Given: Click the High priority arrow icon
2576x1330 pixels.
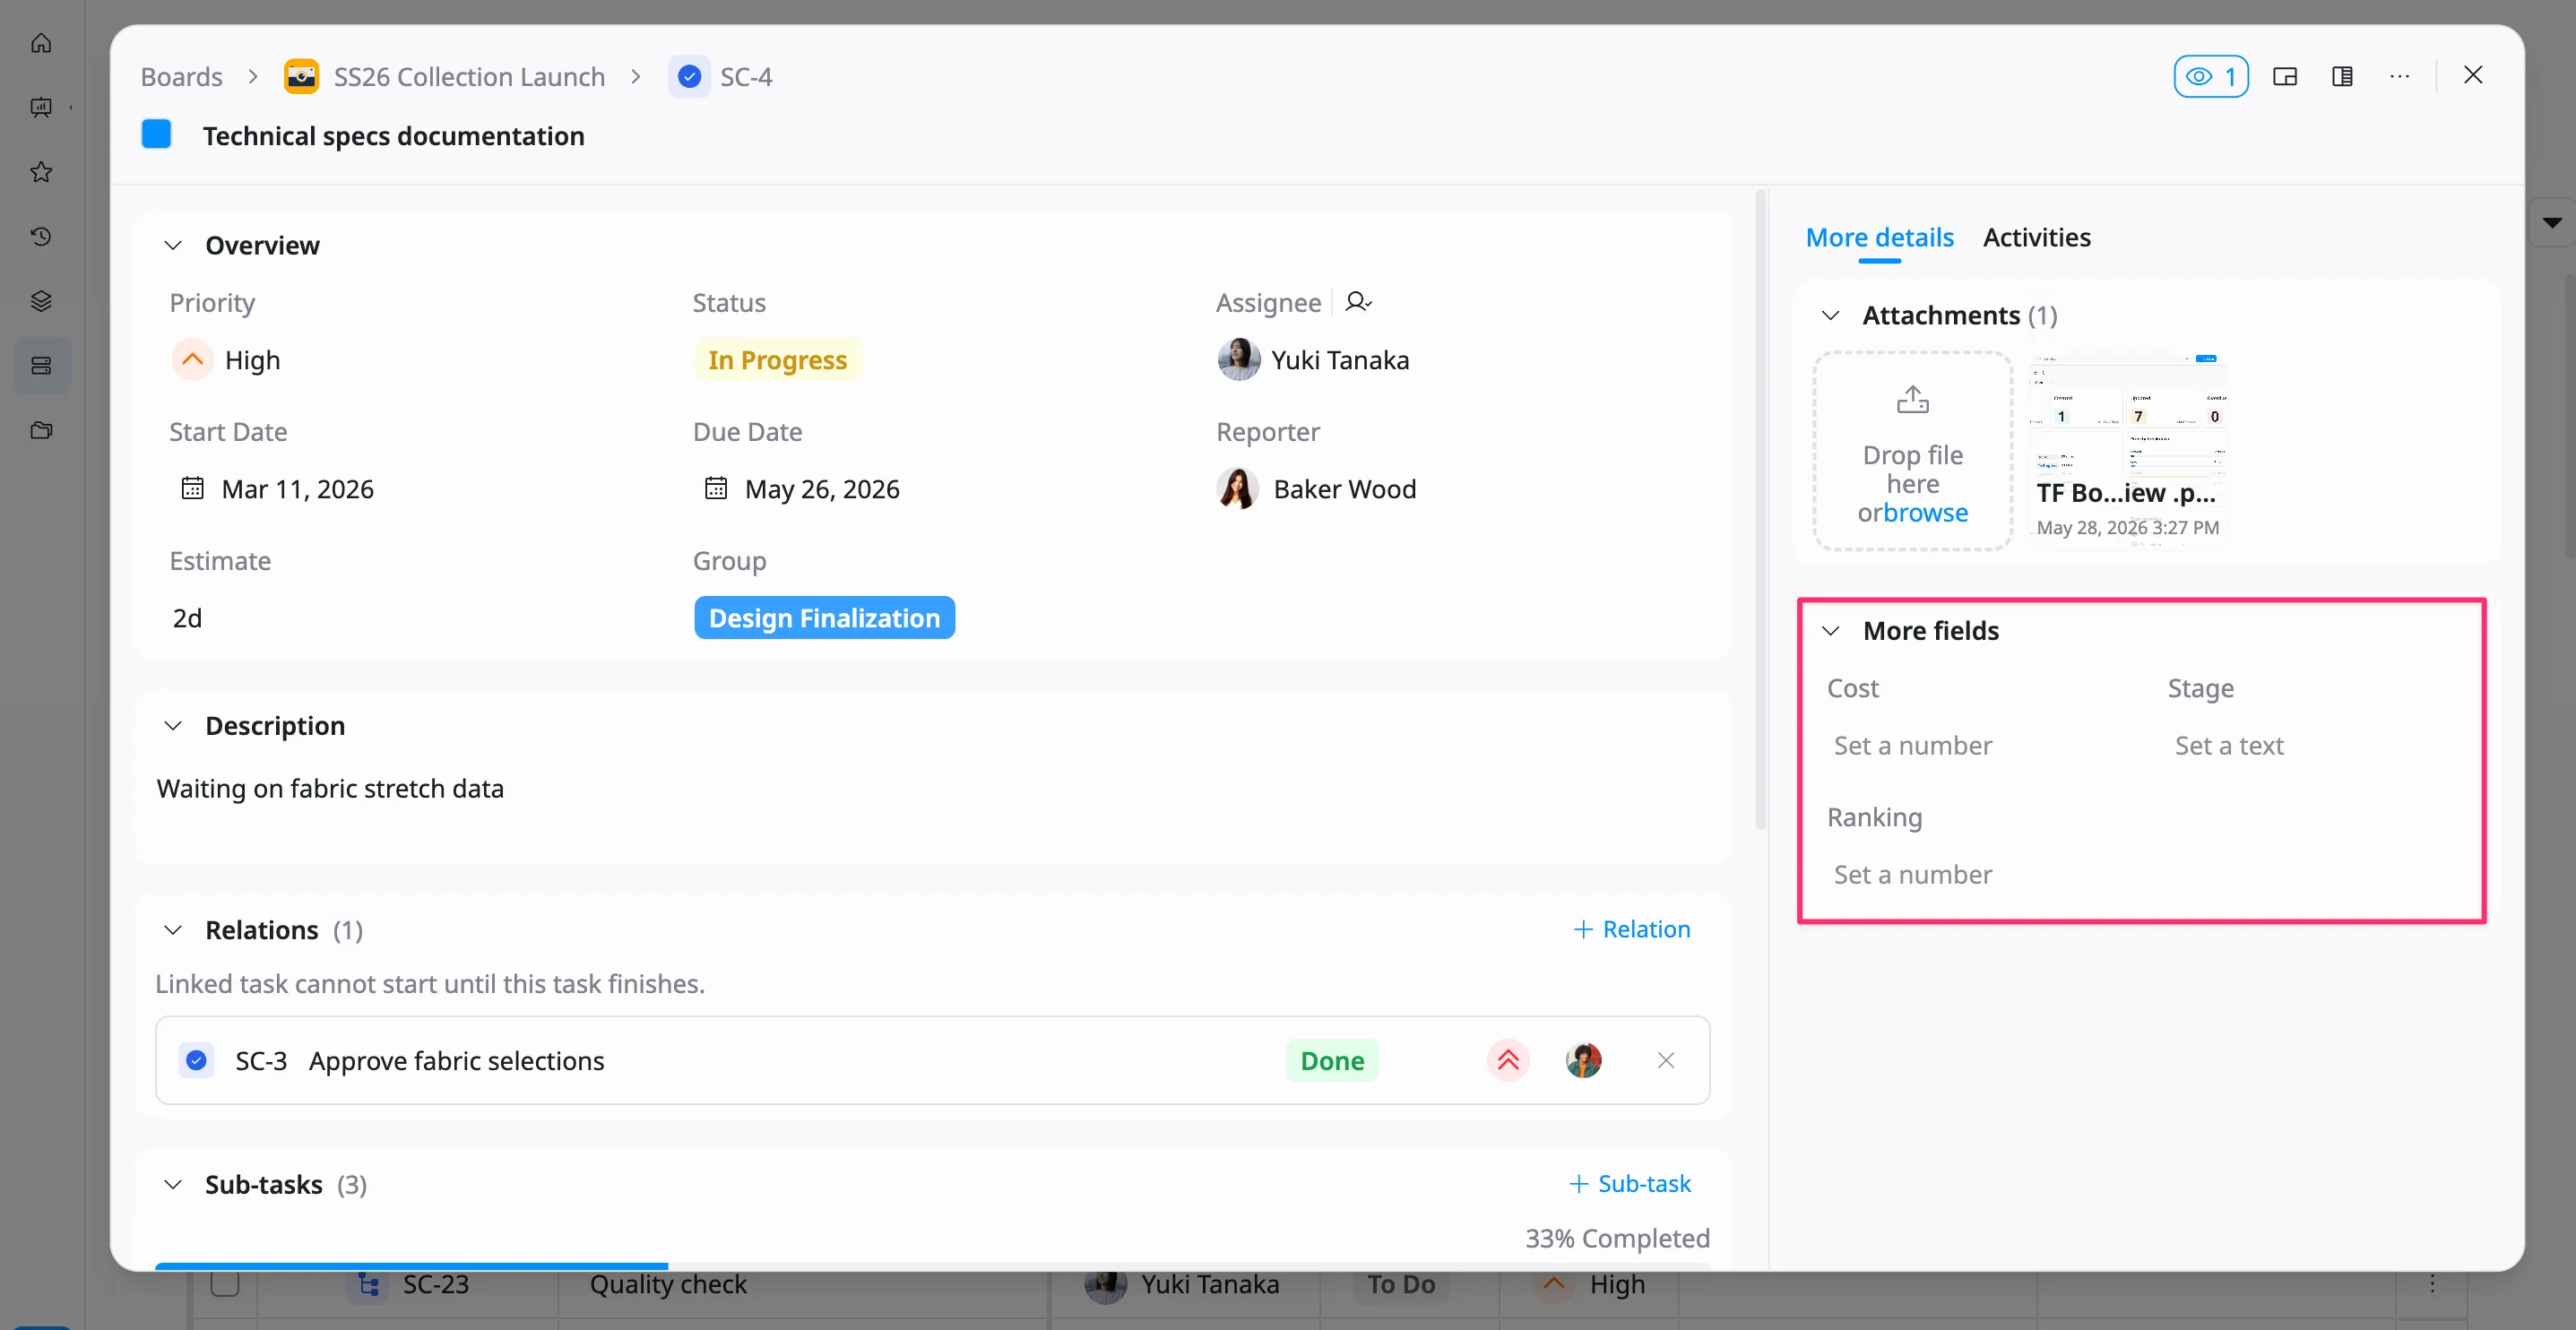Looking at the screenshot, I should [x=192, y=359].
